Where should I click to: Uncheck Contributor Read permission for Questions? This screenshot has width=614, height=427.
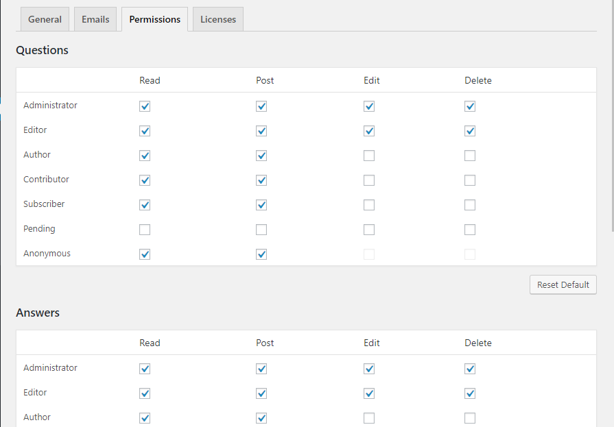click(145, 180)
